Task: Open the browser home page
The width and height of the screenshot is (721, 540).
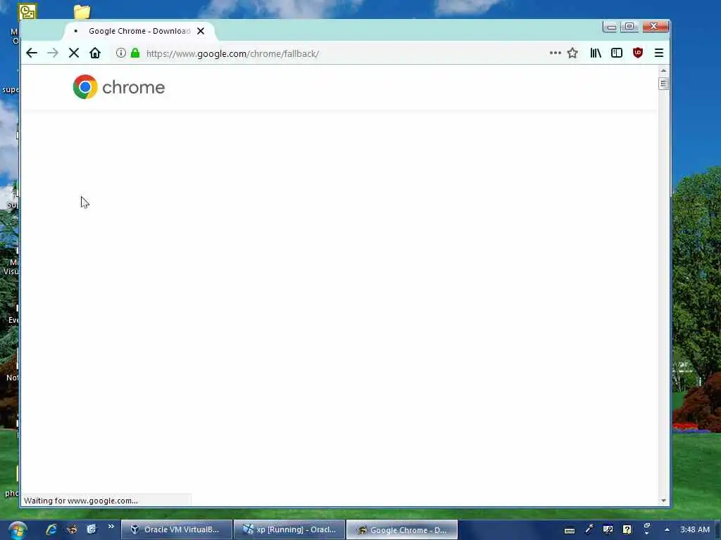Action: click(95, 53)
